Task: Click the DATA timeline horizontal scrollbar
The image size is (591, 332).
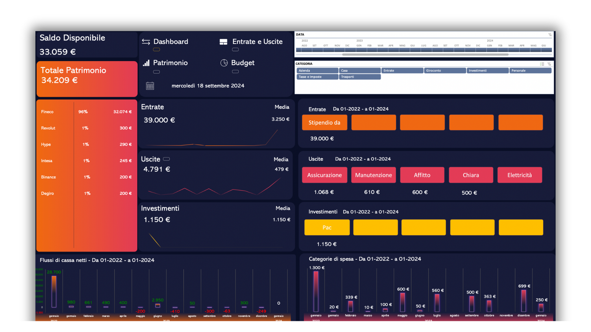Action: point(425,55)
